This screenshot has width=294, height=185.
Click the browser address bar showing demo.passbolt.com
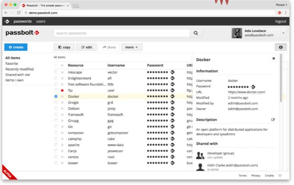[x=149, y=13]
